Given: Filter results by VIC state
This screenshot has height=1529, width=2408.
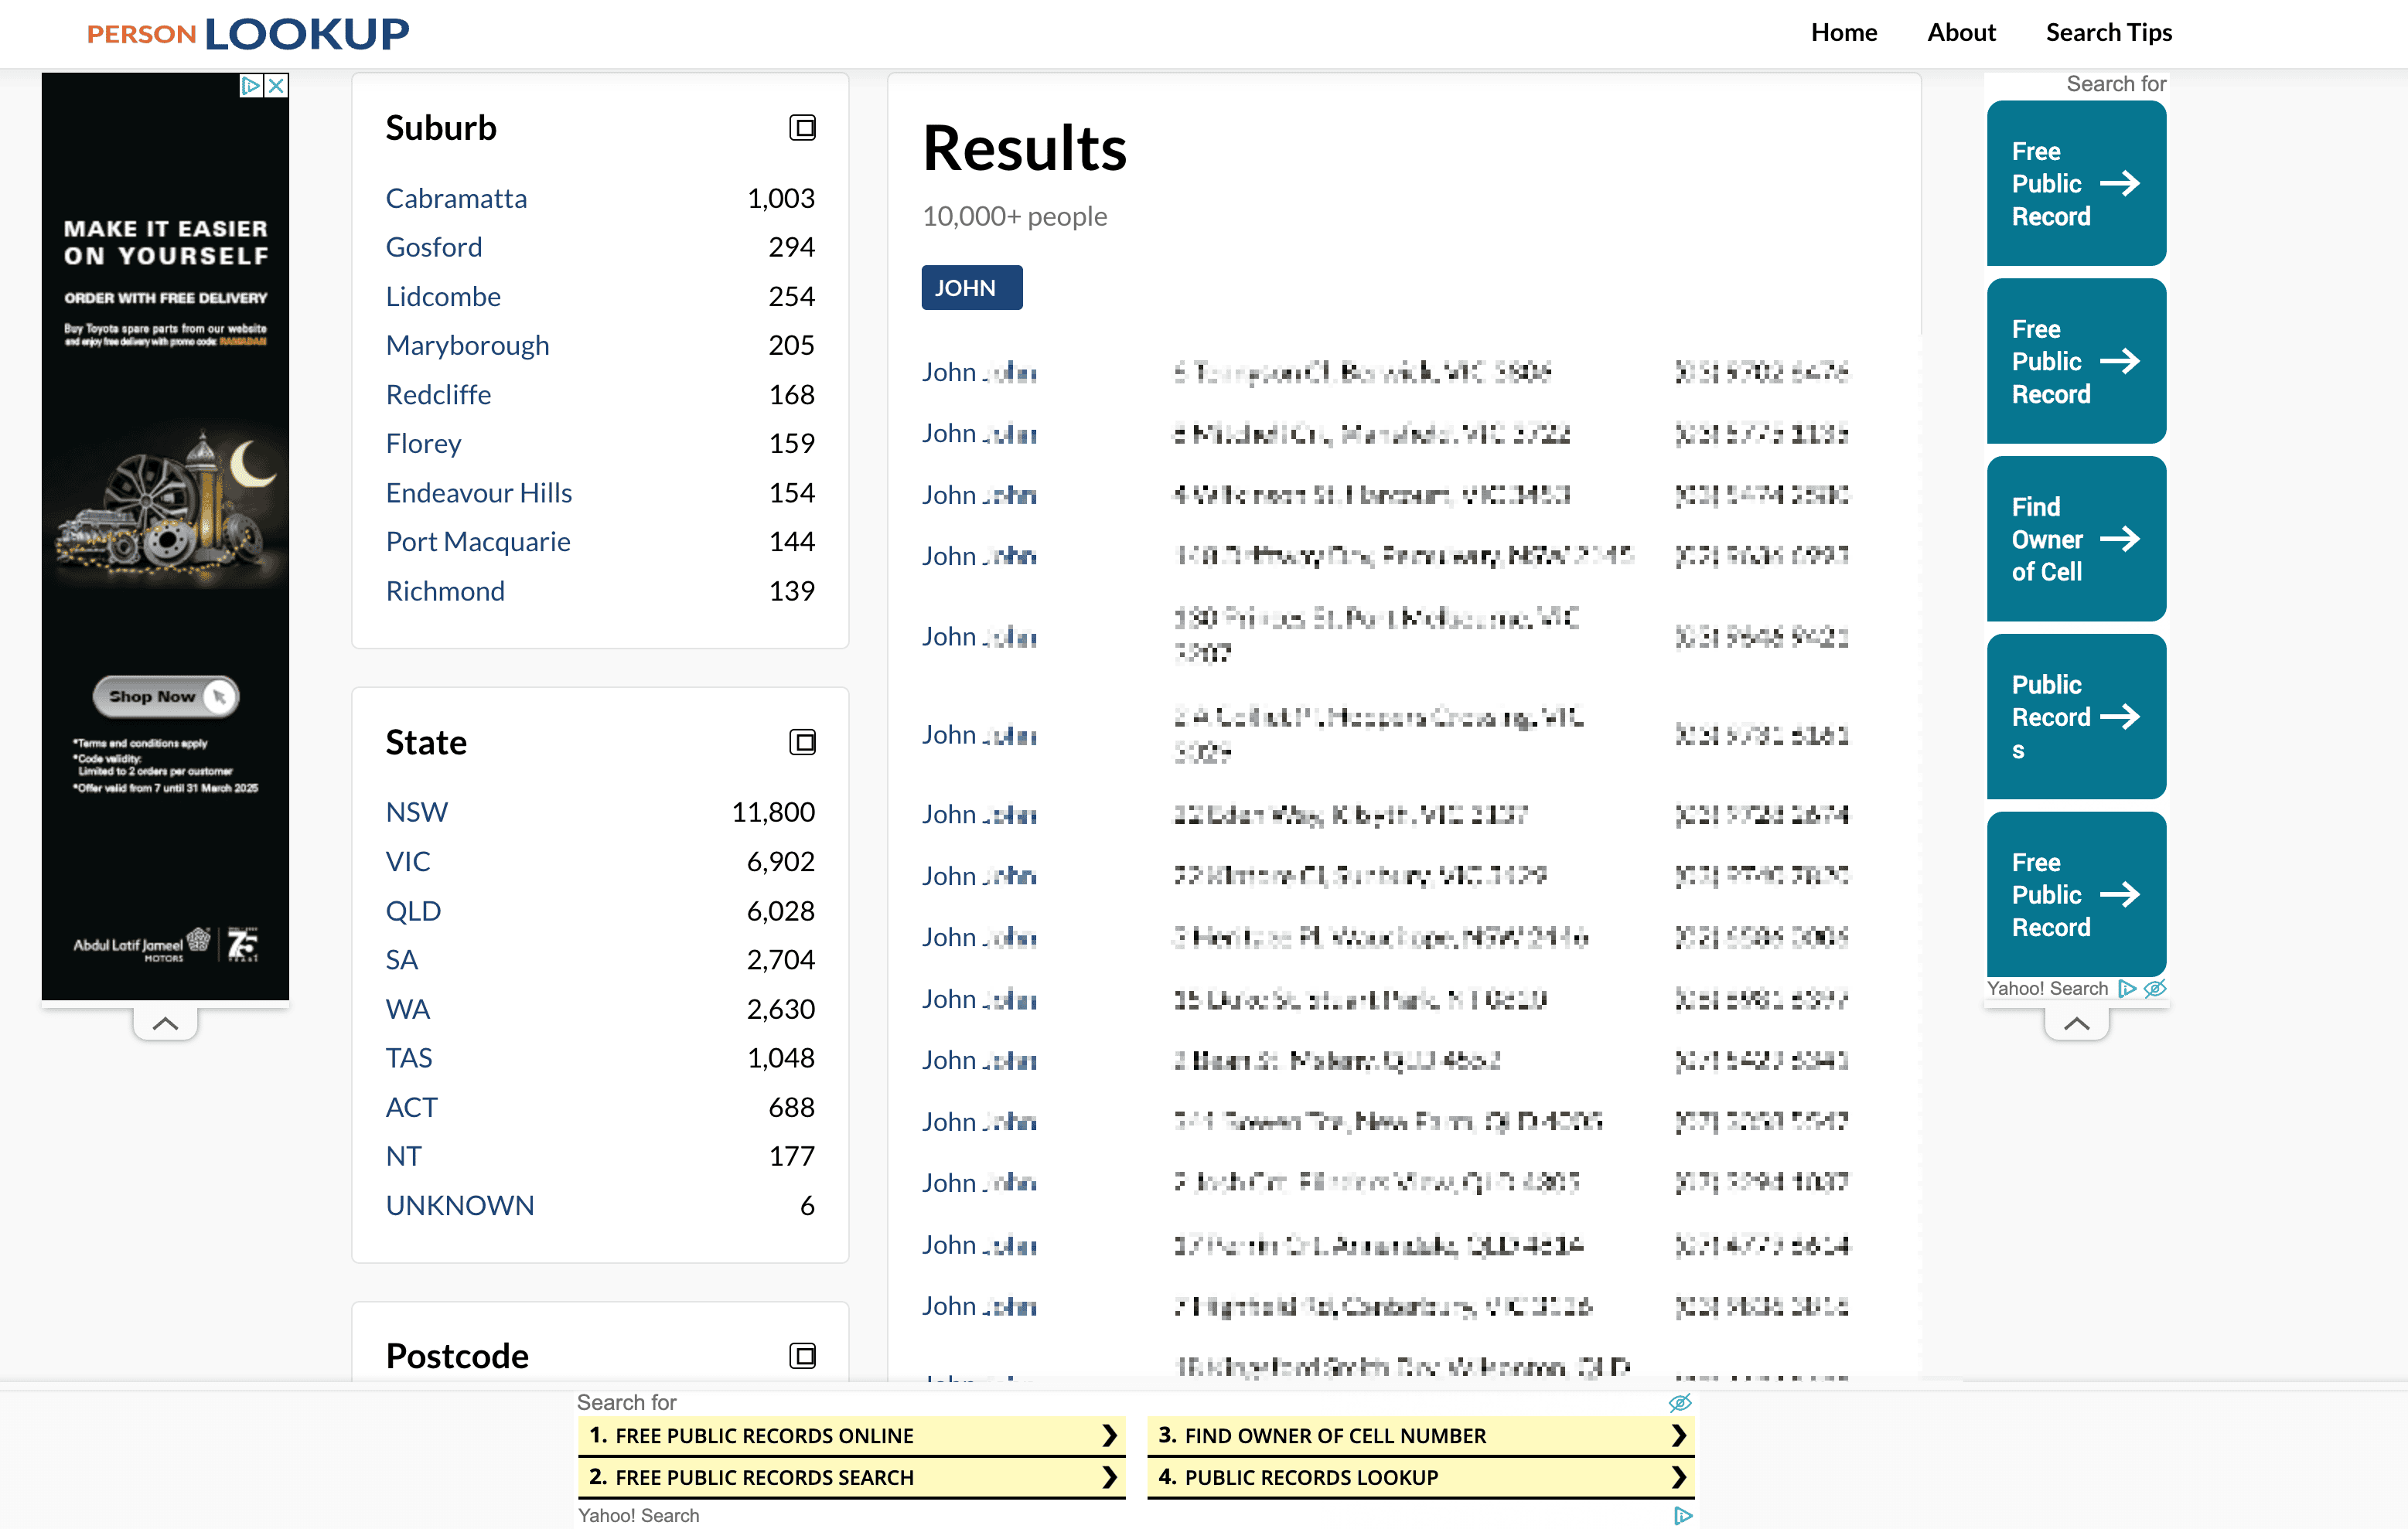Looking at the screenshot, I should 408,861.
